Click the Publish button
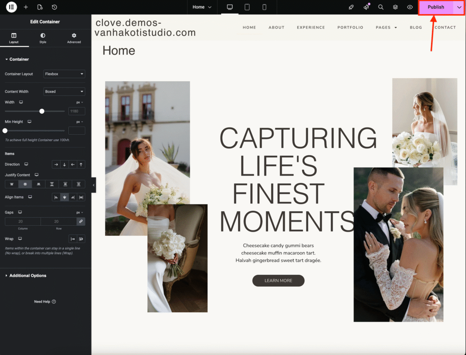 point(436,7)
